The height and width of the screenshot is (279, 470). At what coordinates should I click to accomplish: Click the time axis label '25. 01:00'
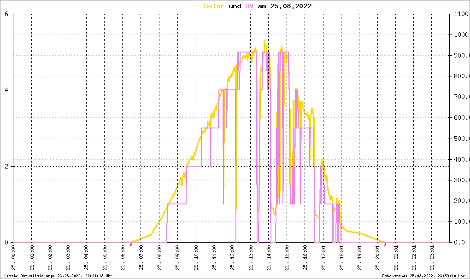(x=32, y=257)
